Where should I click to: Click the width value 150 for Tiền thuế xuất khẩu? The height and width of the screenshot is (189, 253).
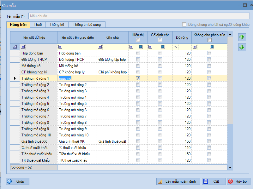pos(182,154)
